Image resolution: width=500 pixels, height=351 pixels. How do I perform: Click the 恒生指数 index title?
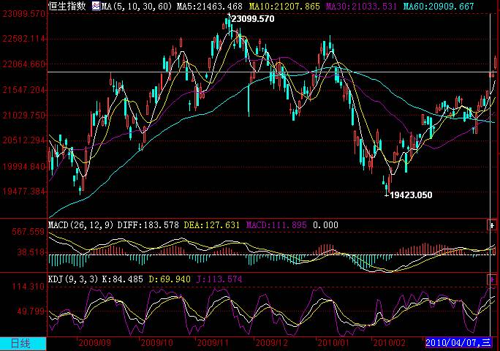67,6
